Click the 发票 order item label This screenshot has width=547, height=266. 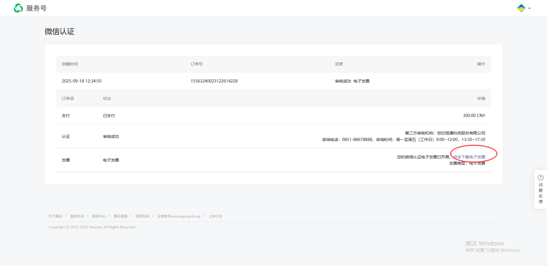pyautogui.click(x=66, y=160)
